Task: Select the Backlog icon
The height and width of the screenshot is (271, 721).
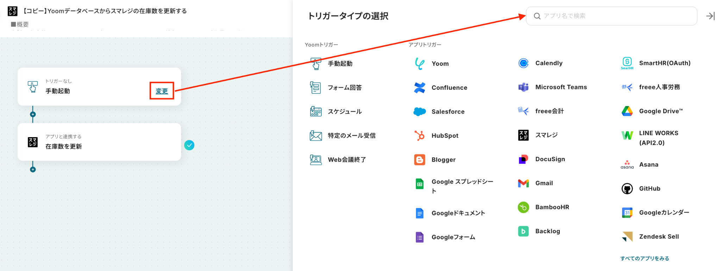Action: pos(523,231)
